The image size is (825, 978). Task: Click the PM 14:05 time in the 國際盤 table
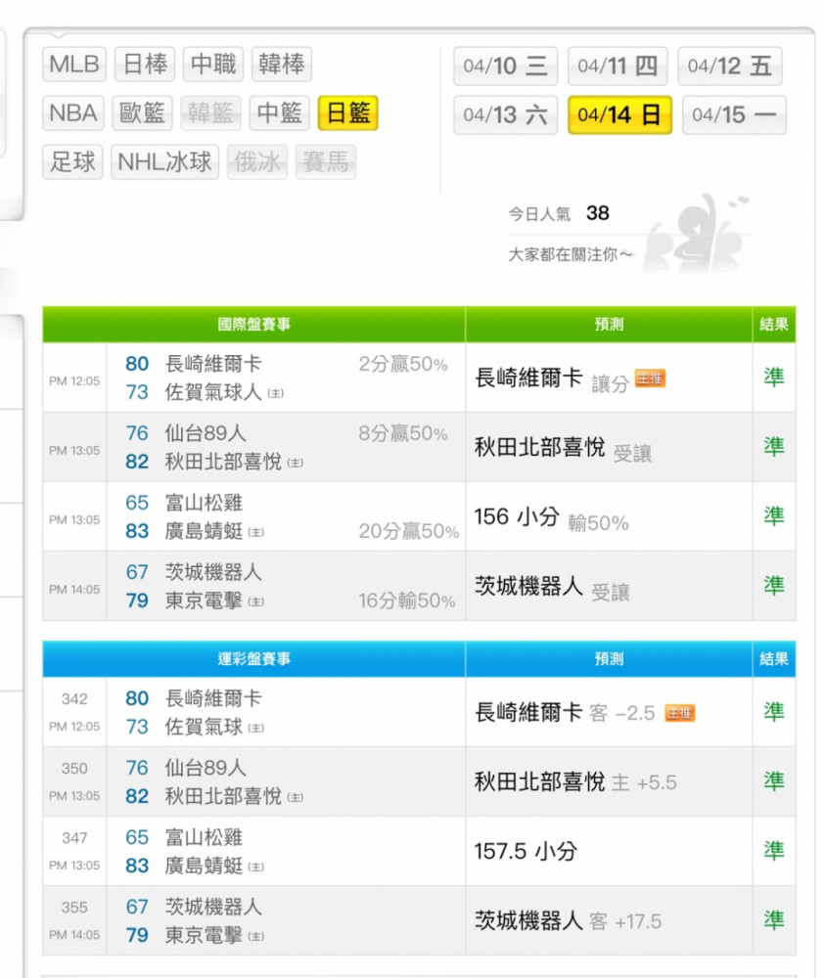(x=74, y=590)
